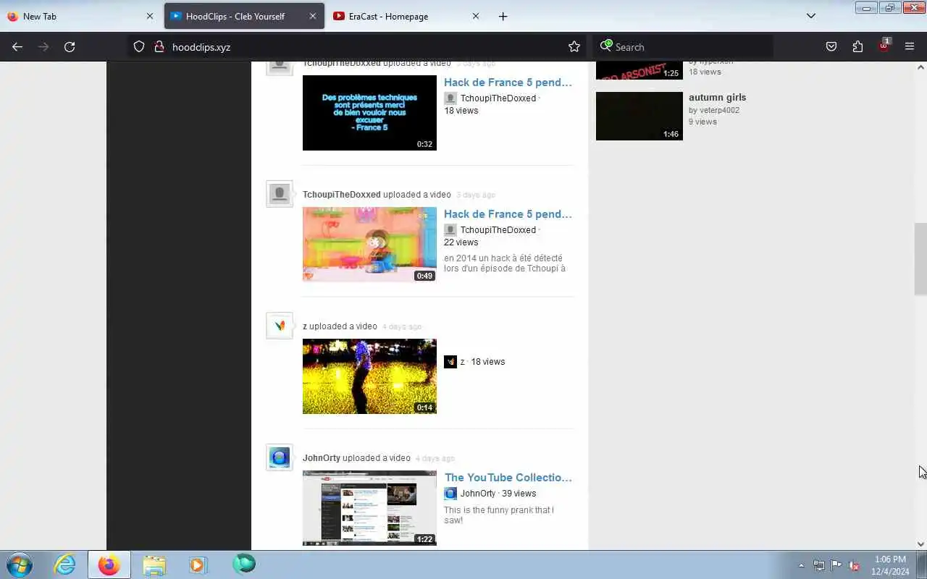Click the site security padlock icon
Screen dimensions: 927x579
coord(159,47)
